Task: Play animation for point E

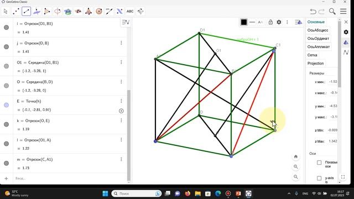Action: tap(121, 111)
